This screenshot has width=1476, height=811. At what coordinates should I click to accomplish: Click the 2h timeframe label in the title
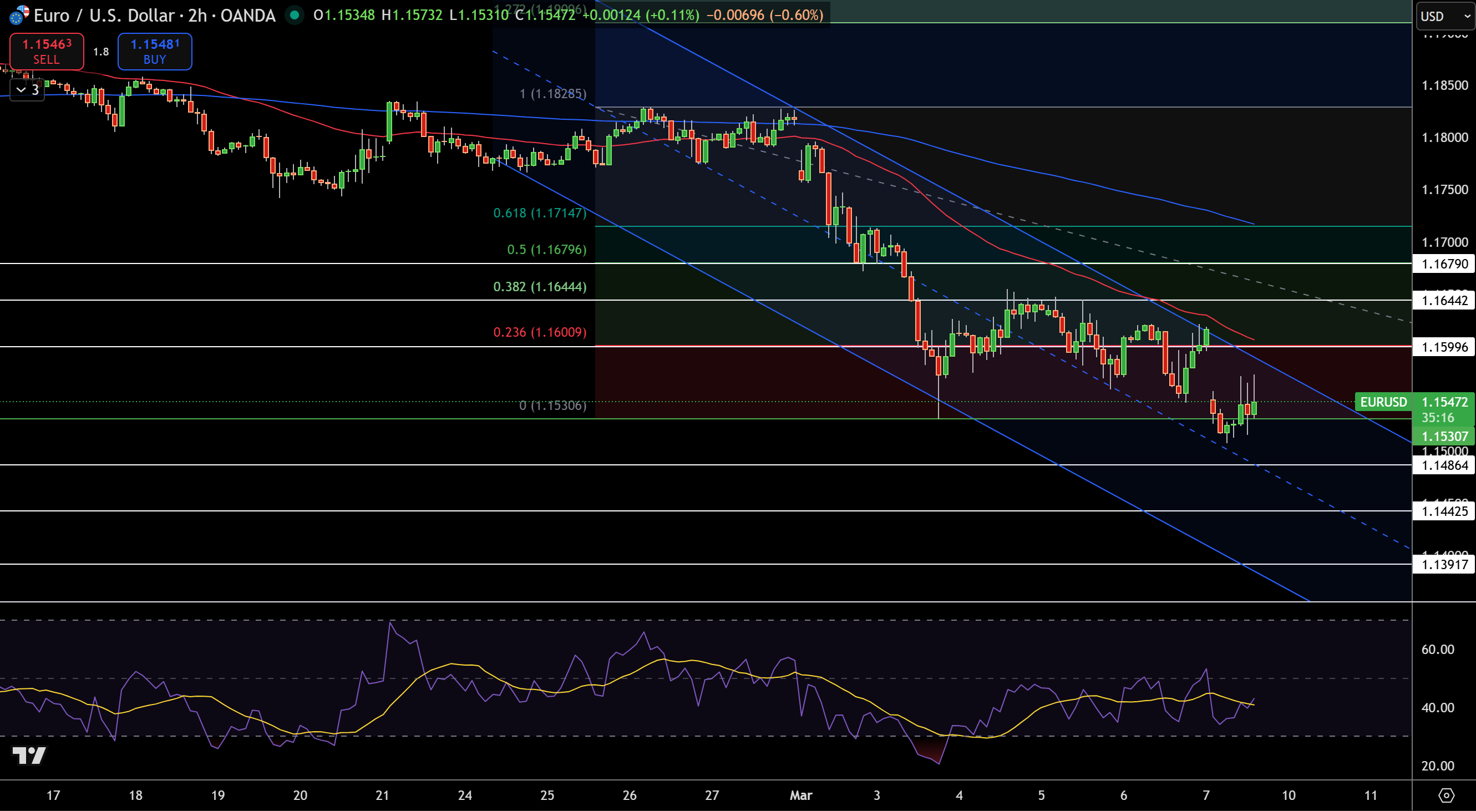point(197,16)
